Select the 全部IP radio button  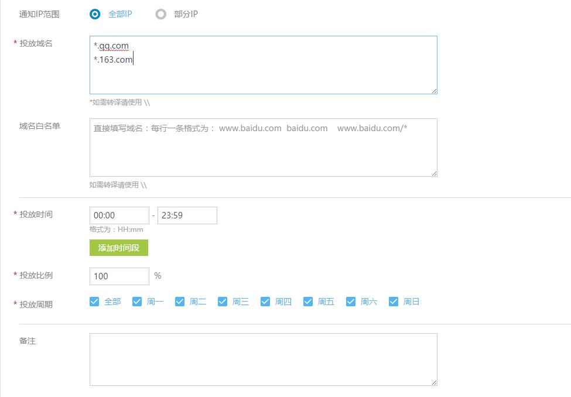[95, 14]
